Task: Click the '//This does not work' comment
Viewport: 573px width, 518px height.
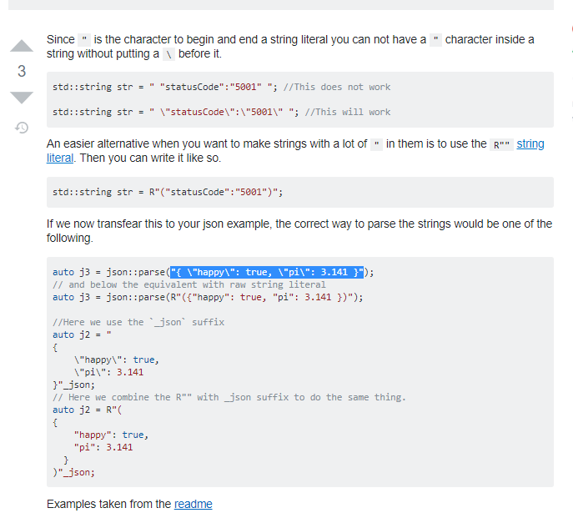Action: point(337,87)
